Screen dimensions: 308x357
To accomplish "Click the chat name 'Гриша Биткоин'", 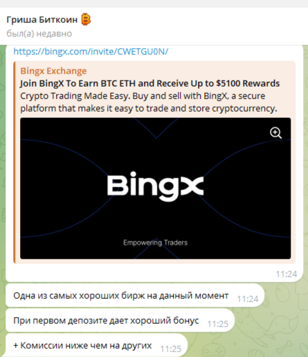I will tap(42, 19).
